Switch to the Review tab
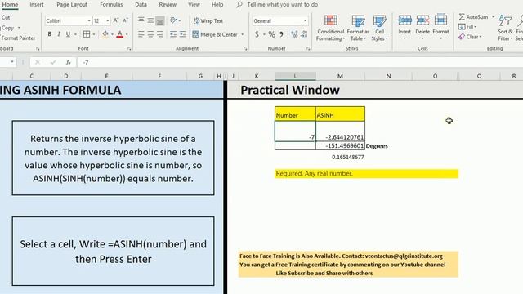Screen dimensions: 523x294 [168, 5]
